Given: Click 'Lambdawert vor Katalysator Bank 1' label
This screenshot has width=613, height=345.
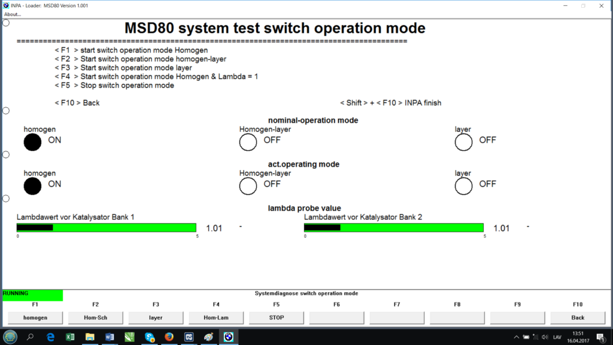Looking at the screenshot, I should pyautogui.click(x=75, y=217).
